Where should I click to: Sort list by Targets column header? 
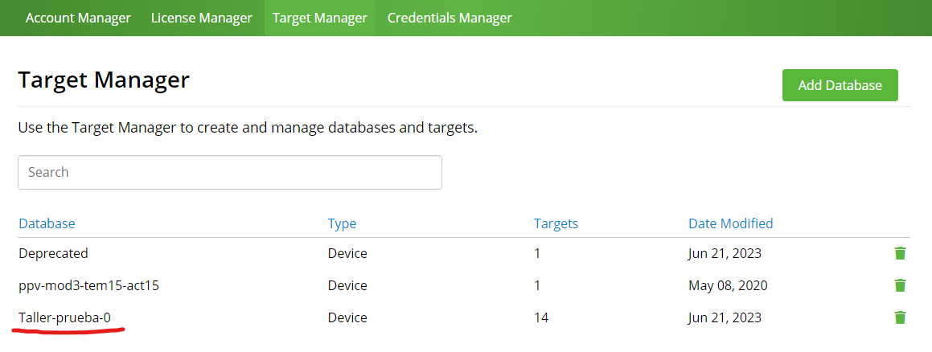[556, 223]
